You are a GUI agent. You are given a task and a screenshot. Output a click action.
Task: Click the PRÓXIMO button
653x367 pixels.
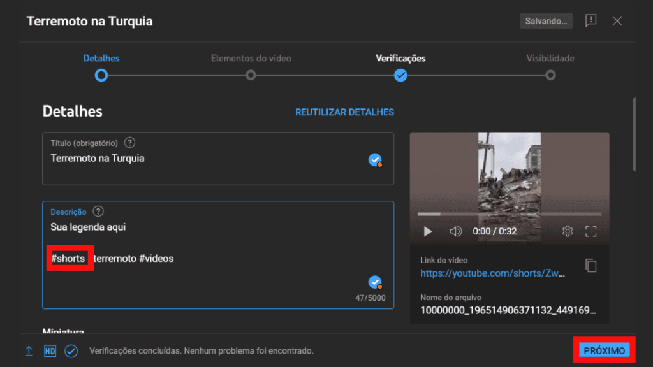pyautogui.click(x=604, y=350)
